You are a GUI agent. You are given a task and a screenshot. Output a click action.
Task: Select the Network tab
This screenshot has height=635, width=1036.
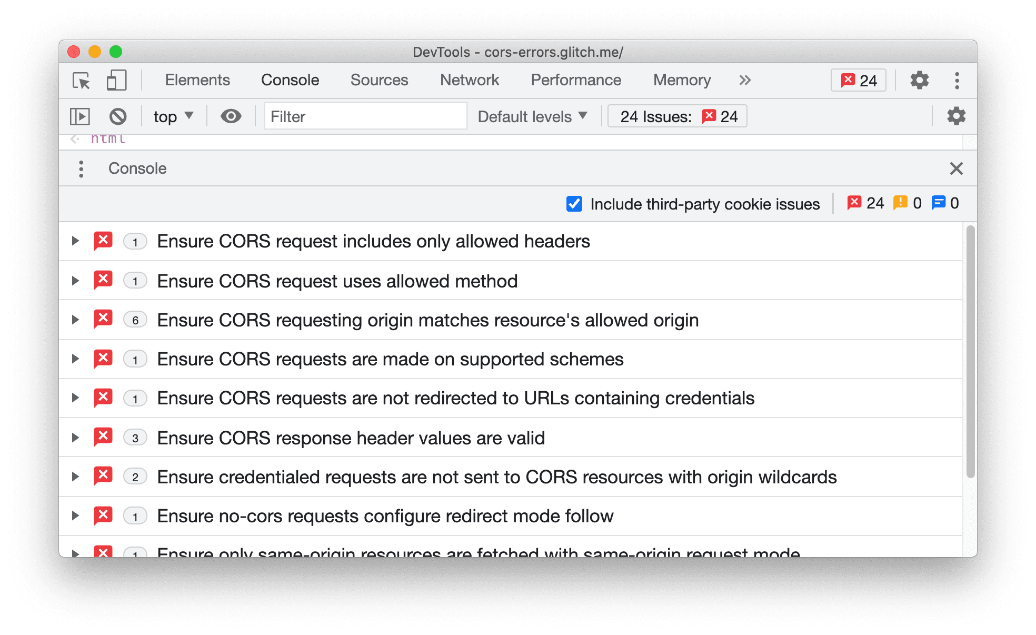470,81
